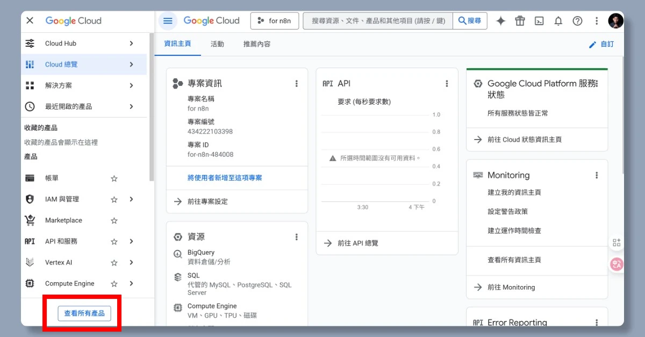Activate the Cloud Shell terminal icon
This screenshot has width=645, height=337.
tap(539, 21)
